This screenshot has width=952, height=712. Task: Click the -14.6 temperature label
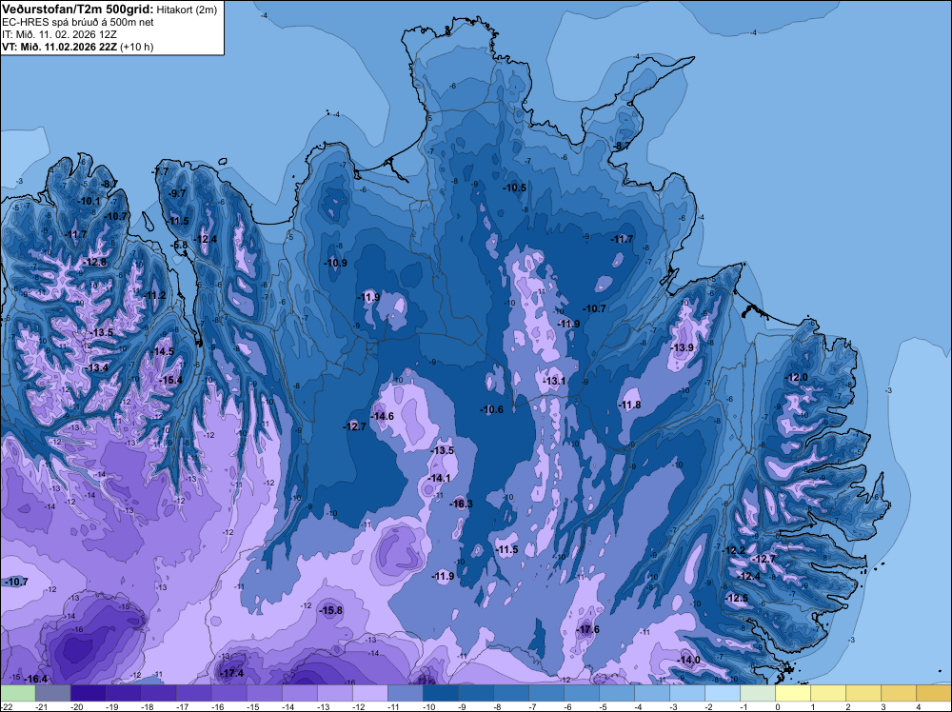click(x=383, y=416)
